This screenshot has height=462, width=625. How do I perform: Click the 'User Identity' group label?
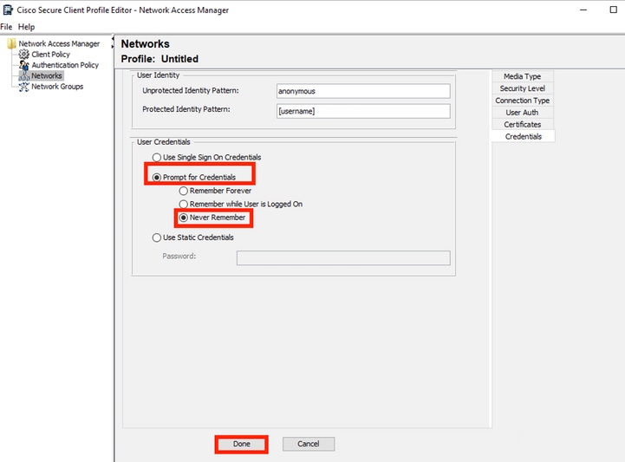tap(159, 75)
